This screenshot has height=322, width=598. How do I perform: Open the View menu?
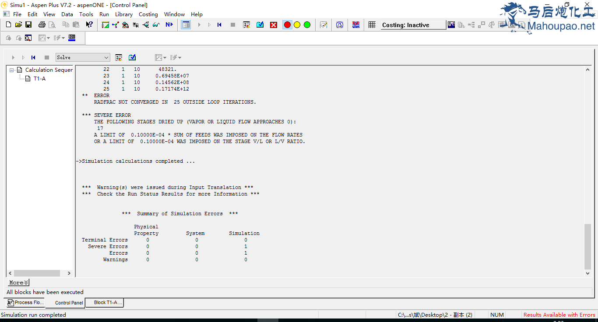[x=49, y=14]
